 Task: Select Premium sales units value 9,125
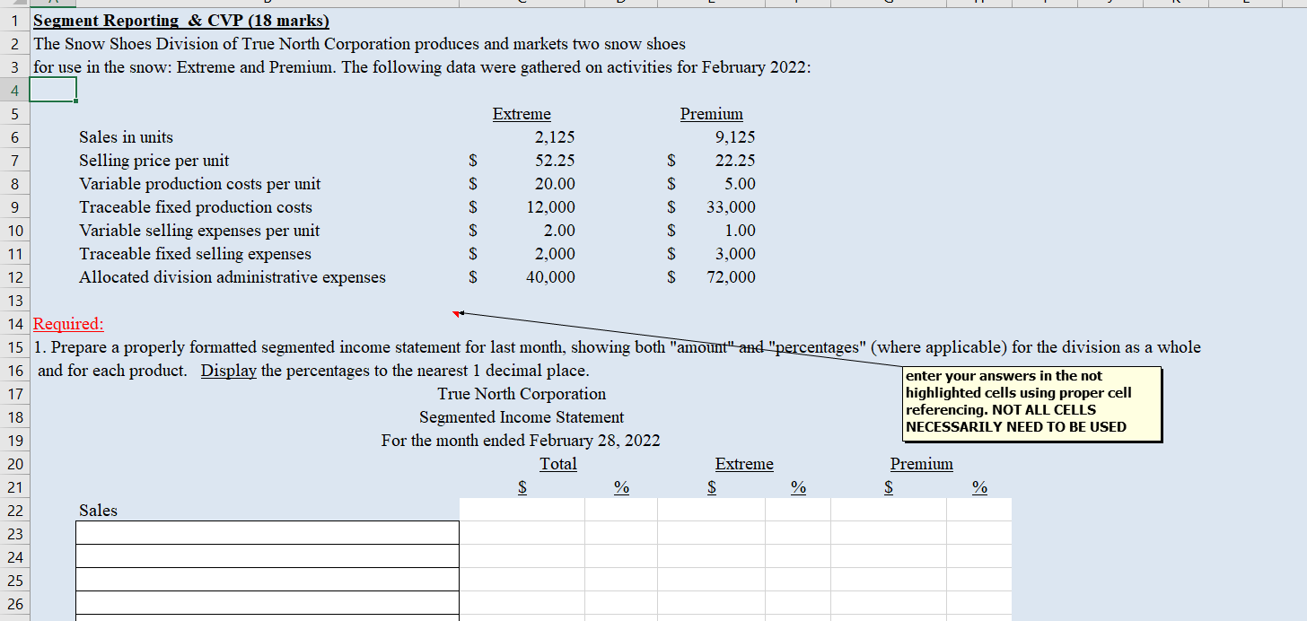(734, 137)
